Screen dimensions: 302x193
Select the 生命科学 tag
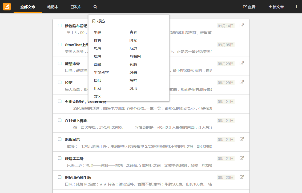101,72
